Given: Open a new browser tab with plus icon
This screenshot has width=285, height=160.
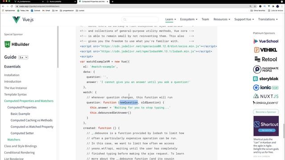Looking at the screenshot, I should 113,1.
